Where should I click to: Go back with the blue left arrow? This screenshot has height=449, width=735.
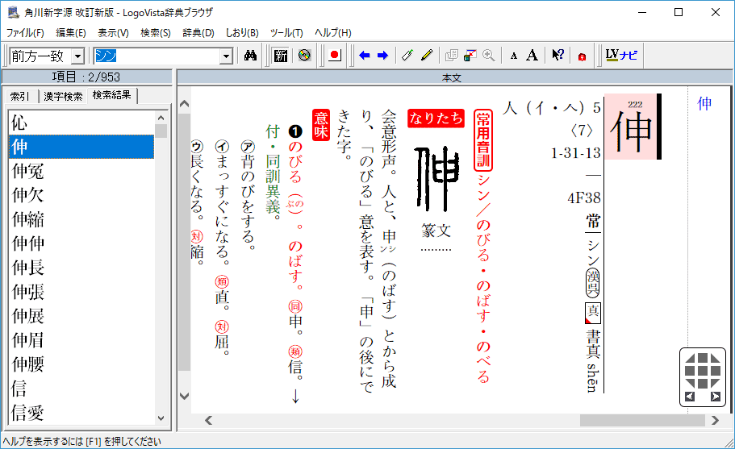pyautogui.click(x=365, y=56)
